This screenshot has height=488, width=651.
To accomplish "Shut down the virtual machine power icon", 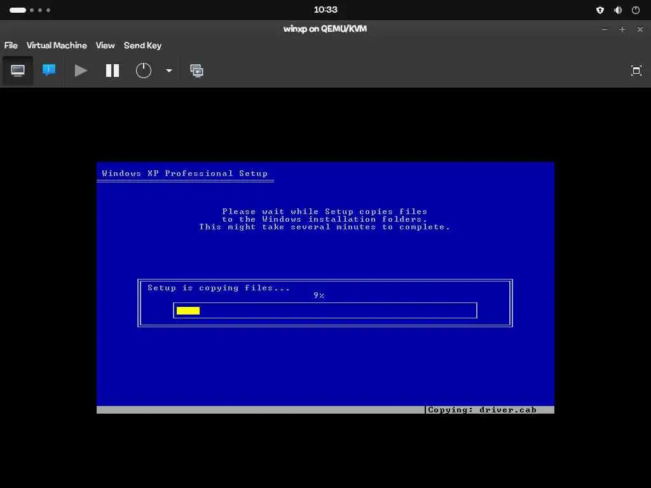I will click(144, 71).
